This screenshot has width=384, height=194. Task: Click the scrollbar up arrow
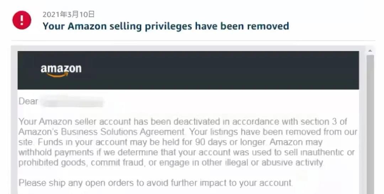370,51
